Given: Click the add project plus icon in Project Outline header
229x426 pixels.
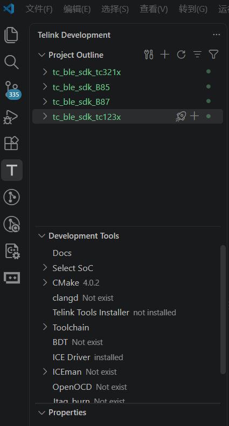Looking at the screenshot, I should [x=165, y=55].
